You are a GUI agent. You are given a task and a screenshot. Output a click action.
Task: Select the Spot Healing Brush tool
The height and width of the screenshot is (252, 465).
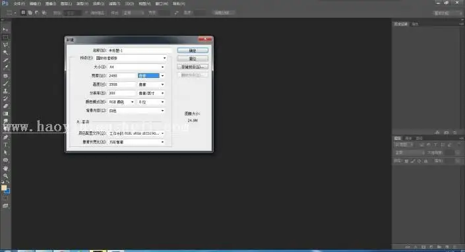click(5, 76)
